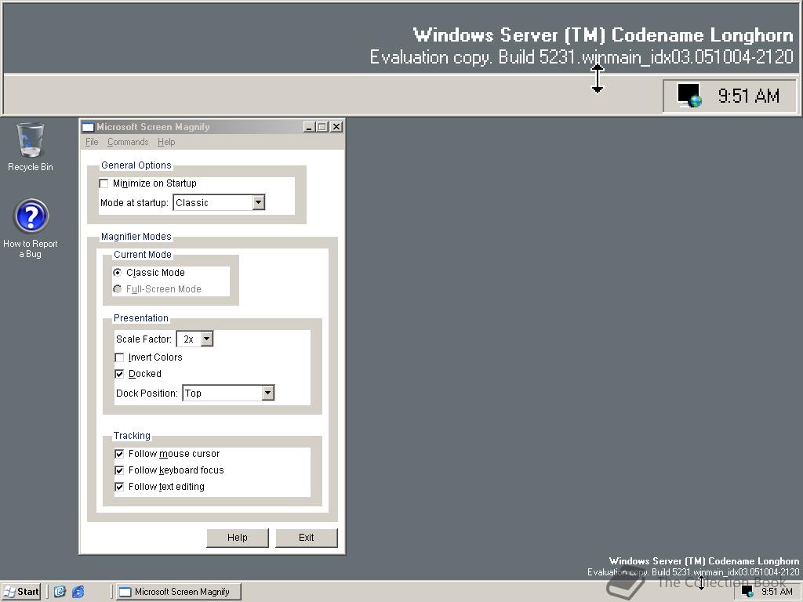Click the Windows Server Codename Longhorn desktop text
This screenshot has height=602, width=803.
pos(703,561)
